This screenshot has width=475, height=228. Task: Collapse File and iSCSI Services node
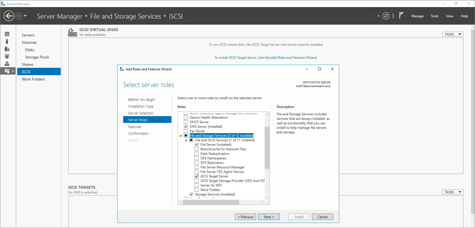(186, 140)
